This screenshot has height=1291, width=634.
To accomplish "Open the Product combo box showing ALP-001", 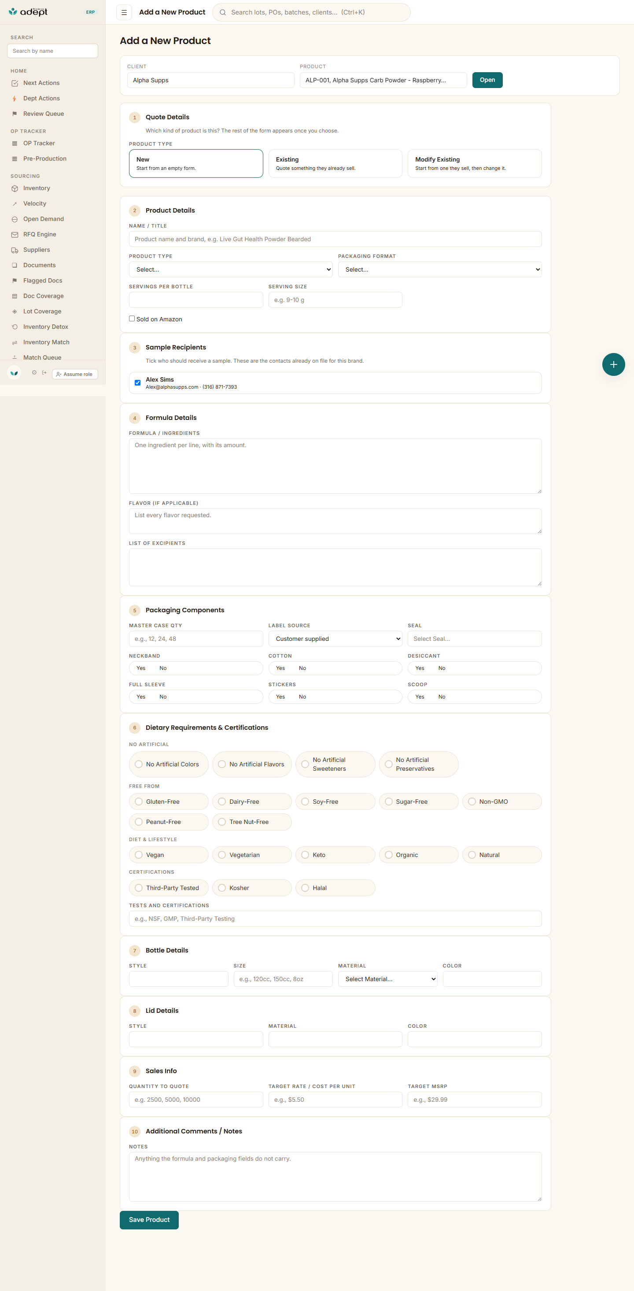I will click(383, 80).
